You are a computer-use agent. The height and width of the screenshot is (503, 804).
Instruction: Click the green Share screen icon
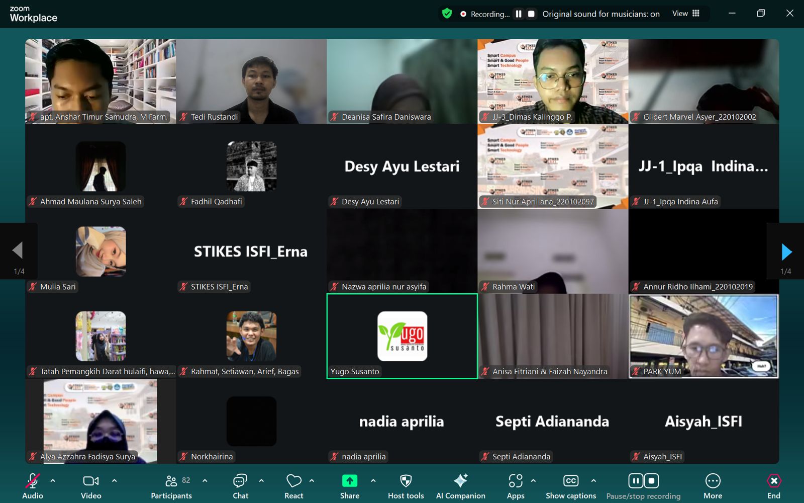349,481
